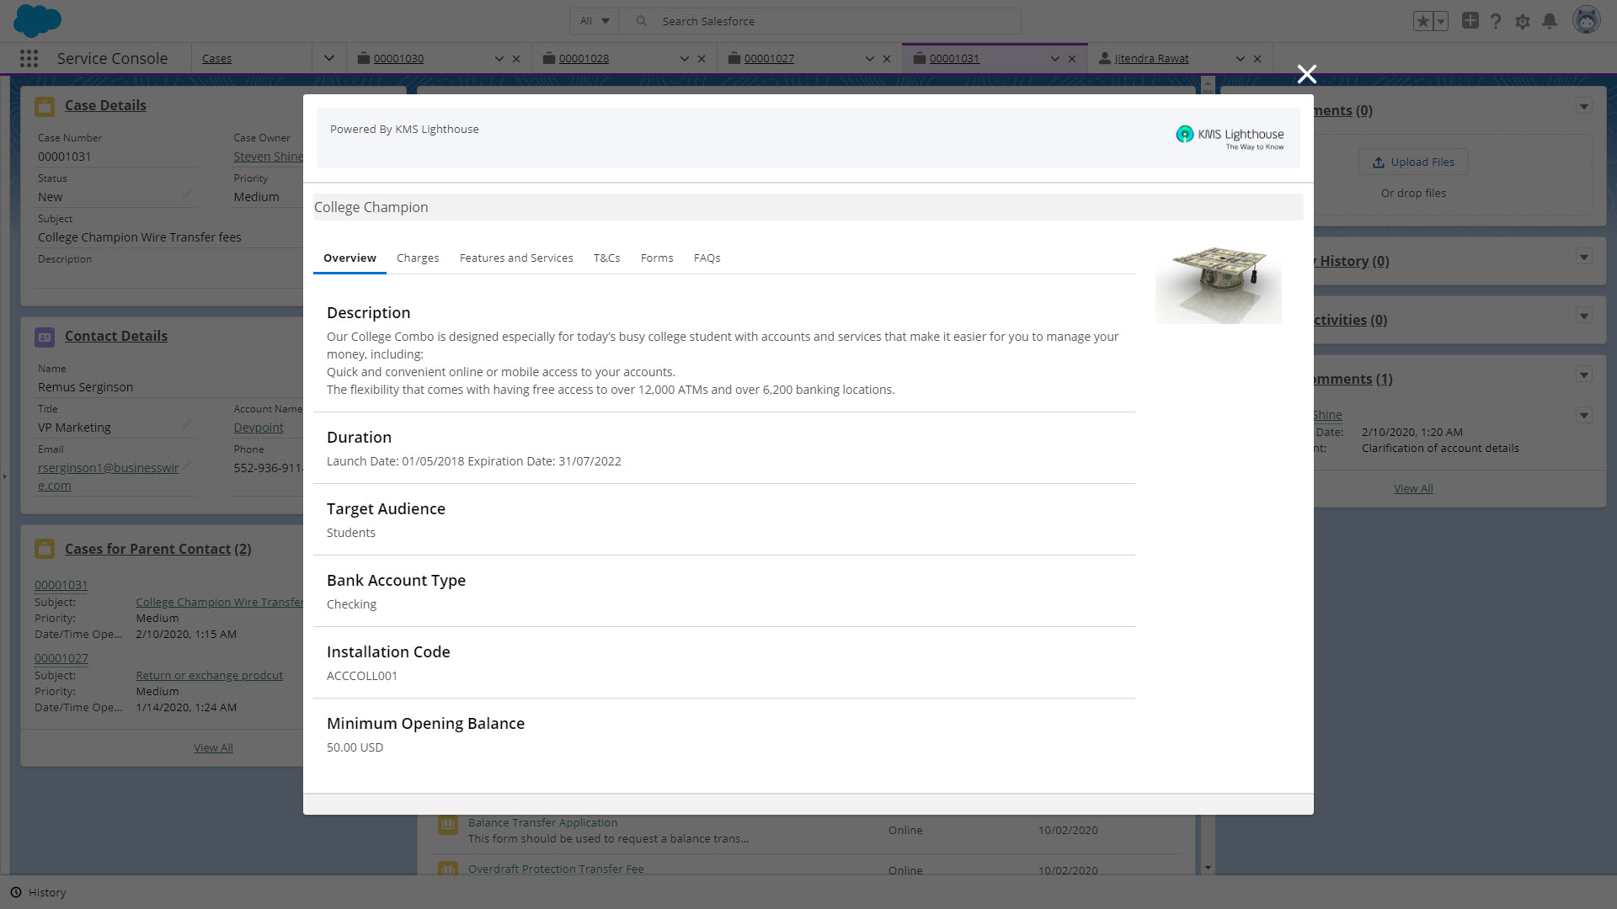Screen dimensions: 1617x909
Task: Close the KMS Lighthouse modal dialog
Action: [x=1306, y=74]
